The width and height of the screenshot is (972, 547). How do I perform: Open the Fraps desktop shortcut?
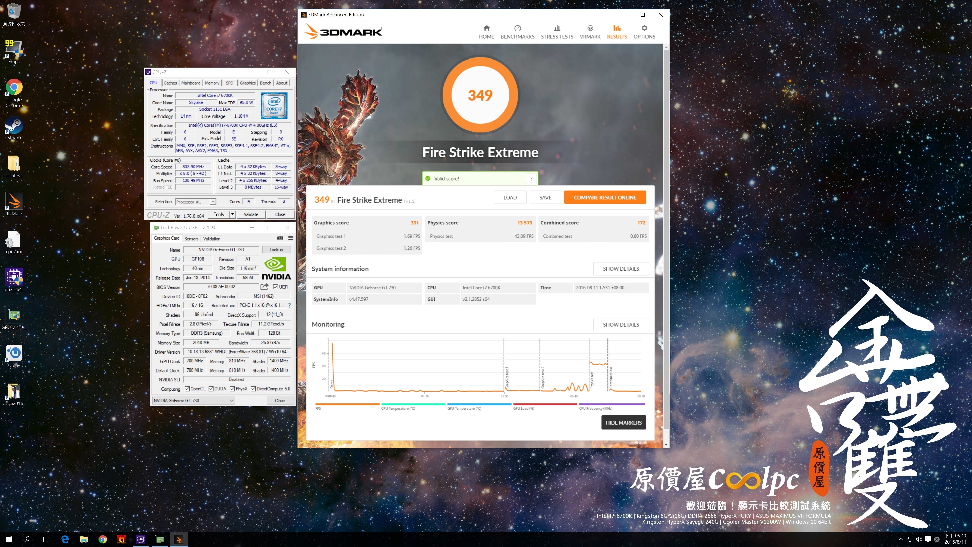click(x=14, y=52)
